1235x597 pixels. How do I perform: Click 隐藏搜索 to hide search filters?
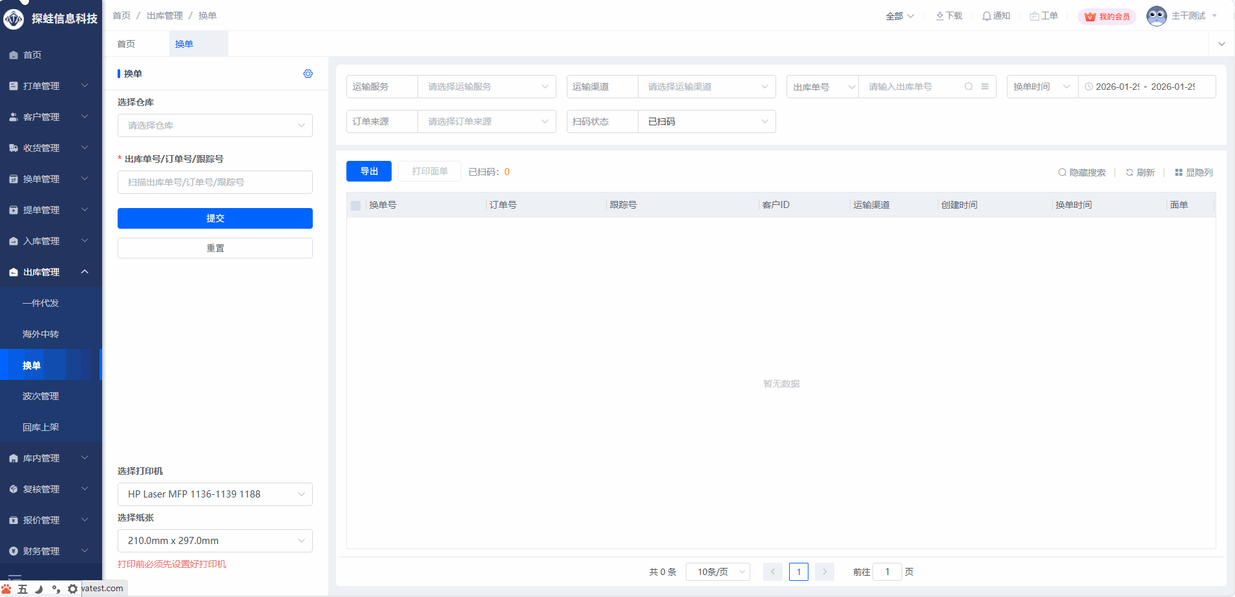click(1081, 173)
